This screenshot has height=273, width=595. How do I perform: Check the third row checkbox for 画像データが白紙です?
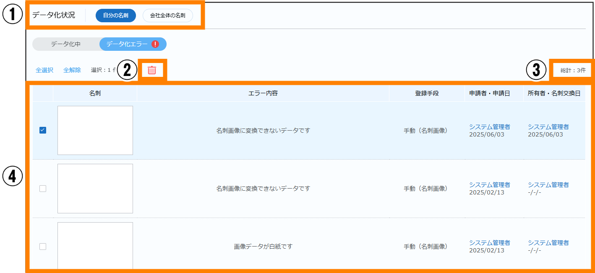click(43, 247)
